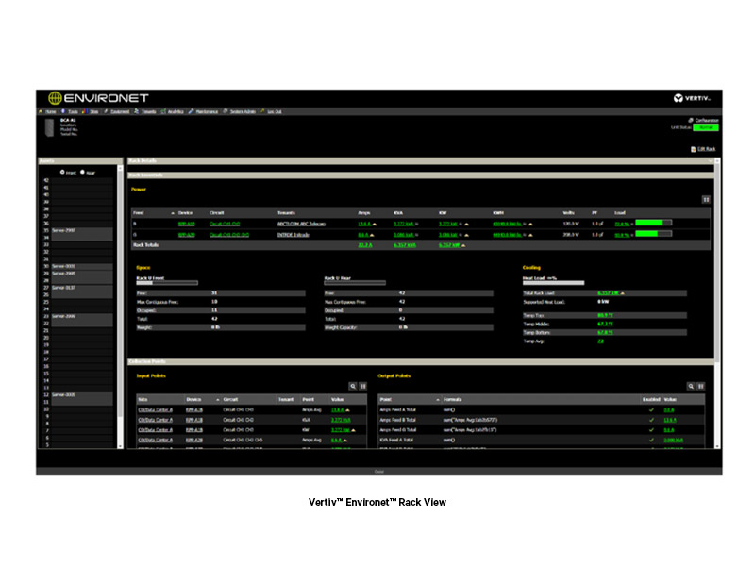Select the Front rack view radio button

coord(62,173)
